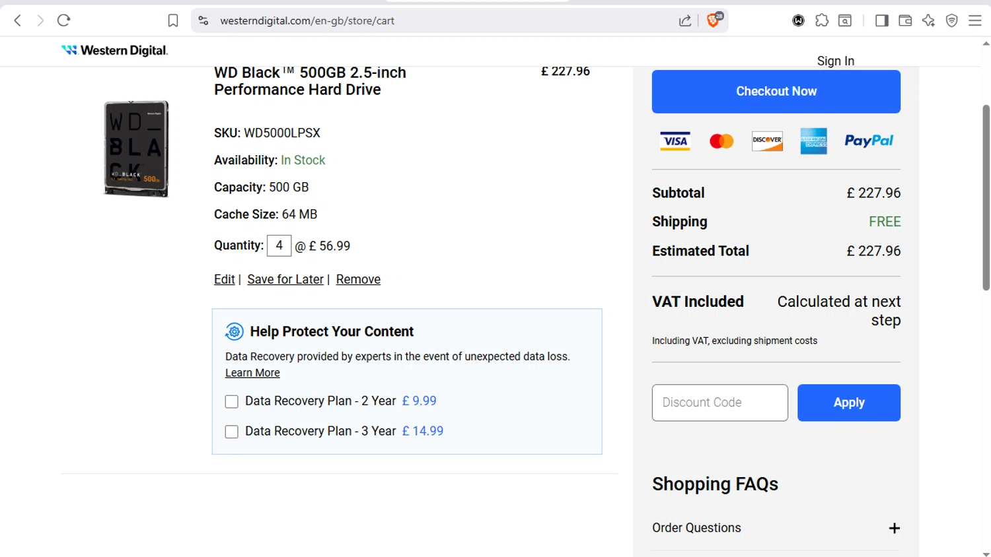Click the Visa payment icon
This screenshot has height=557, width=991.
click(x=675, y=141)
